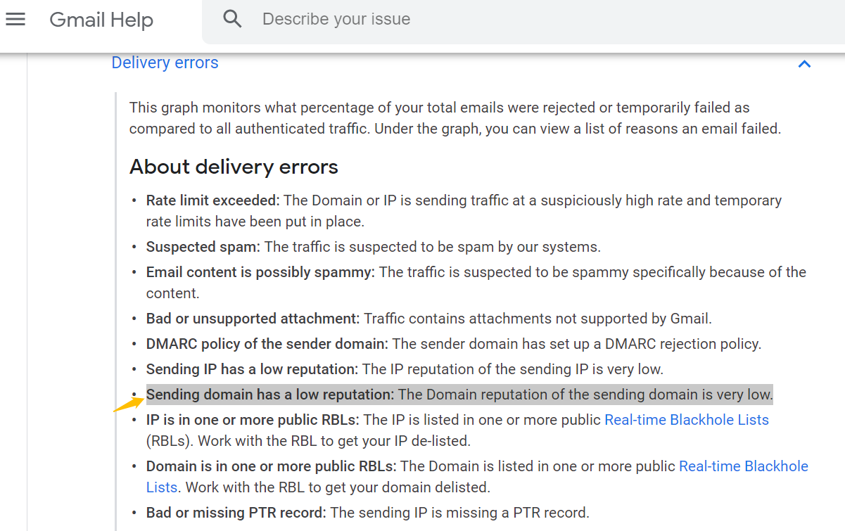Click the search magnifier icon

[232, 19]
